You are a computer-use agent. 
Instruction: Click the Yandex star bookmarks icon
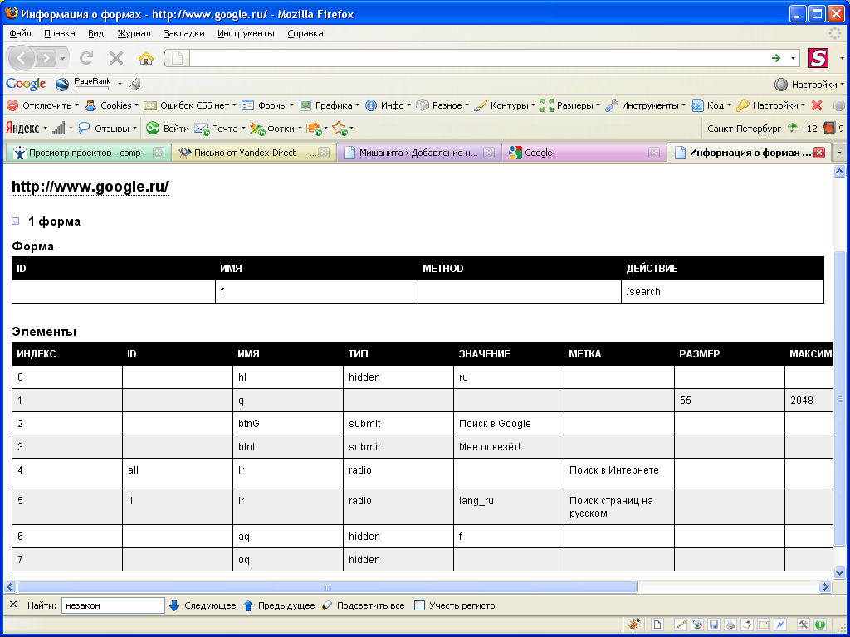tap(340, 129)
